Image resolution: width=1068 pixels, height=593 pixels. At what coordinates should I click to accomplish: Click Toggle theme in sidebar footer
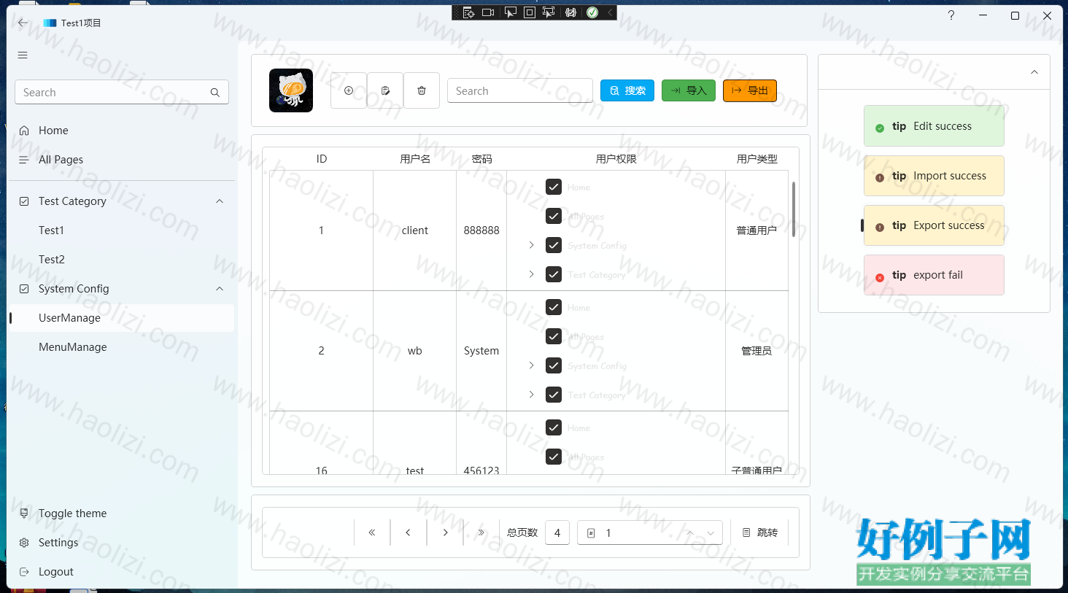tap(121, 513)
